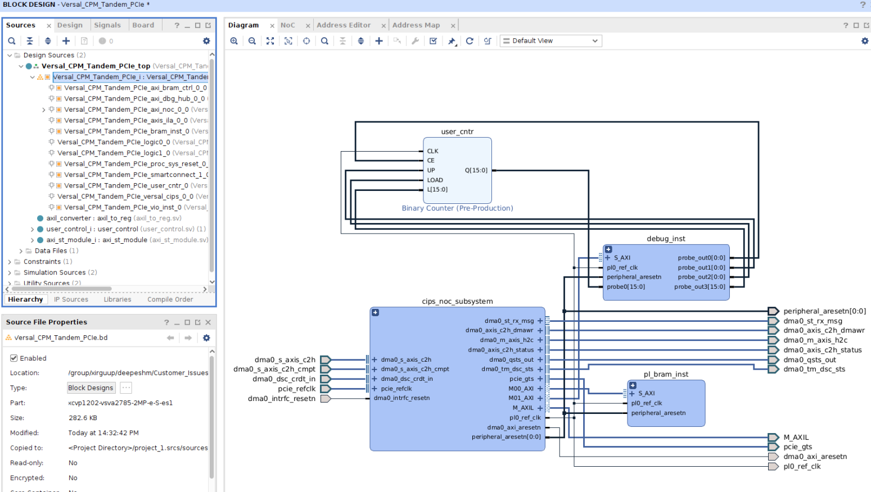Open the Board tab in Sources panel
The width and height of the screenshot is (871, 492).
pos(144,25)
